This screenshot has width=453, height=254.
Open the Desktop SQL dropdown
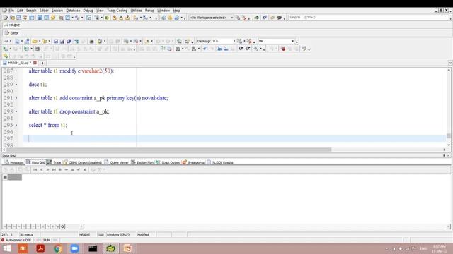click(234, 41)
